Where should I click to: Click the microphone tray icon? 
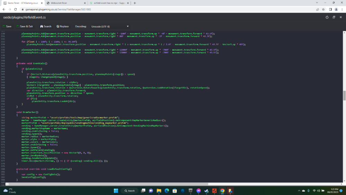(x=309, y=191)
